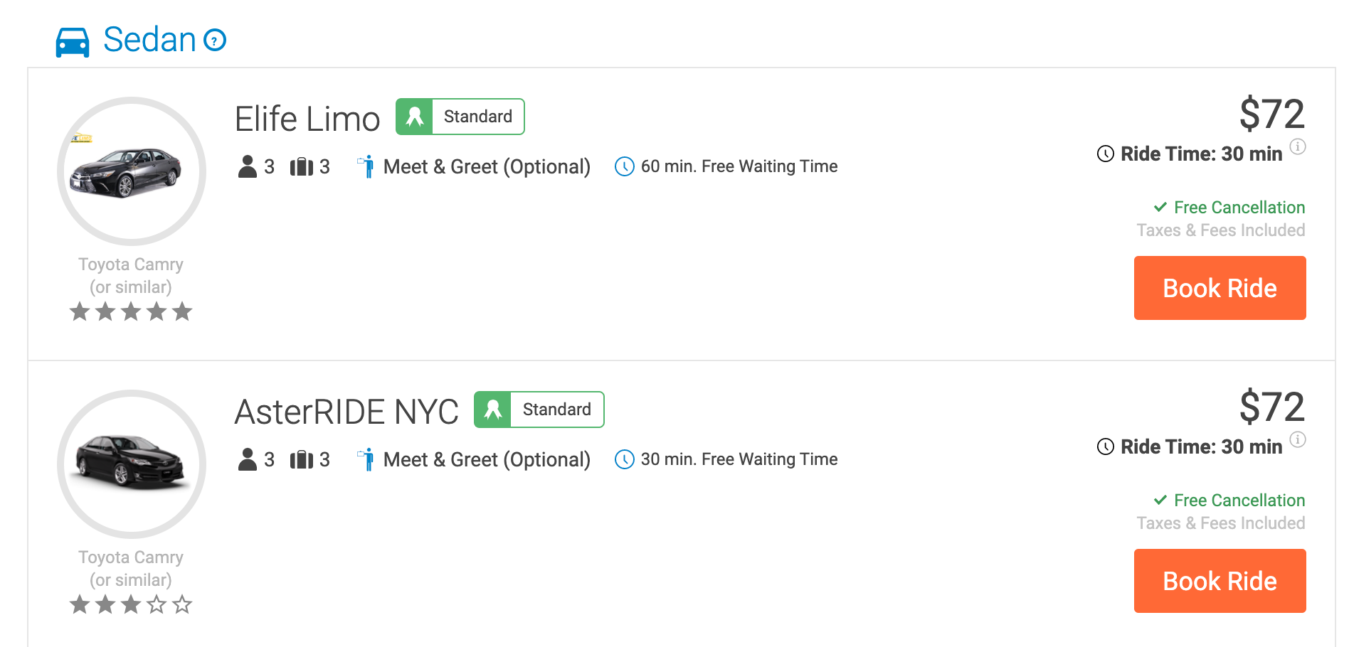Viewport: 1349px width, 647px height.
Task: Book Ride with AsterRIDE NYC
Action: click(1220, 581)
